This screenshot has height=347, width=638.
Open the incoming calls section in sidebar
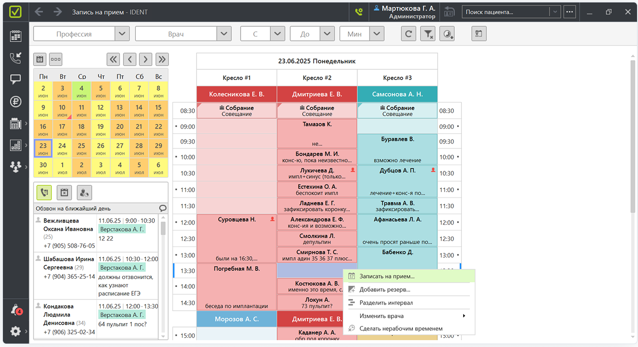[16, 58]
